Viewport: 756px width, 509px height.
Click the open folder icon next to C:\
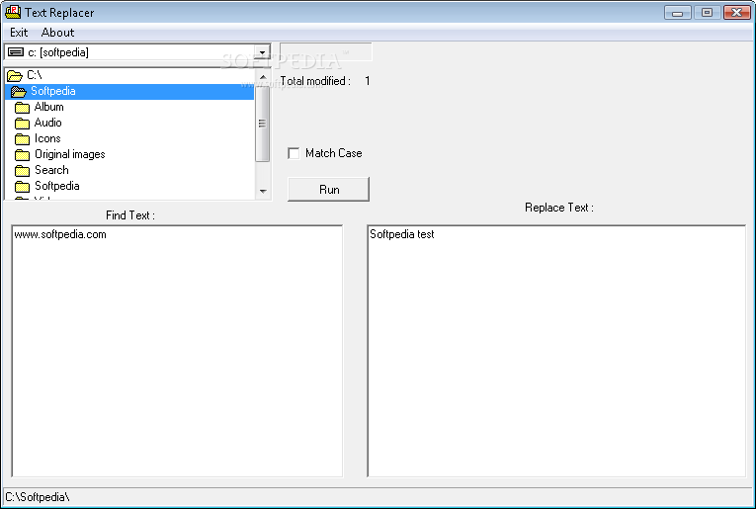click(15, 76)
